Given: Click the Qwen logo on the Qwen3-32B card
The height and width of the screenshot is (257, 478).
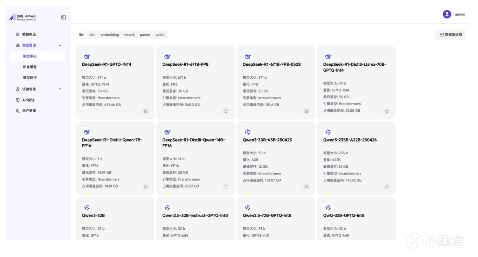Looking at the screenshot, I should tap(87, 208).
